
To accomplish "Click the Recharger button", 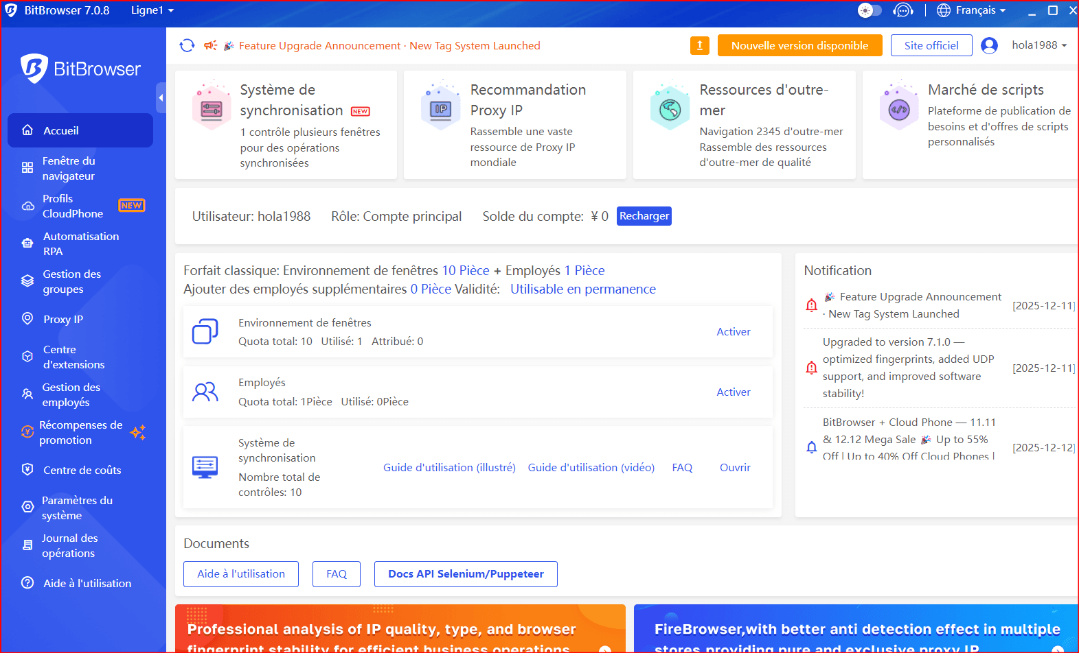I will [x=644, y=216].
